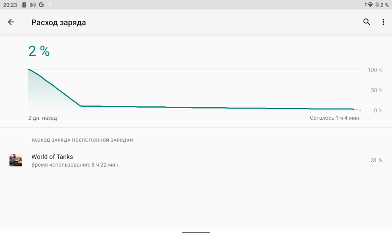
Task: Tap the navigation gesture handle bar
Action: [196, 232]
